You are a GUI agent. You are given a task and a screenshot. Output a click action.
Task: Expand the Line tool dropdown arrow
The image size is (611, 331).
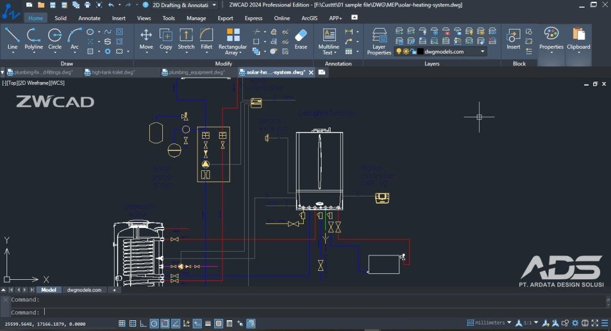(x=13, y=53)
